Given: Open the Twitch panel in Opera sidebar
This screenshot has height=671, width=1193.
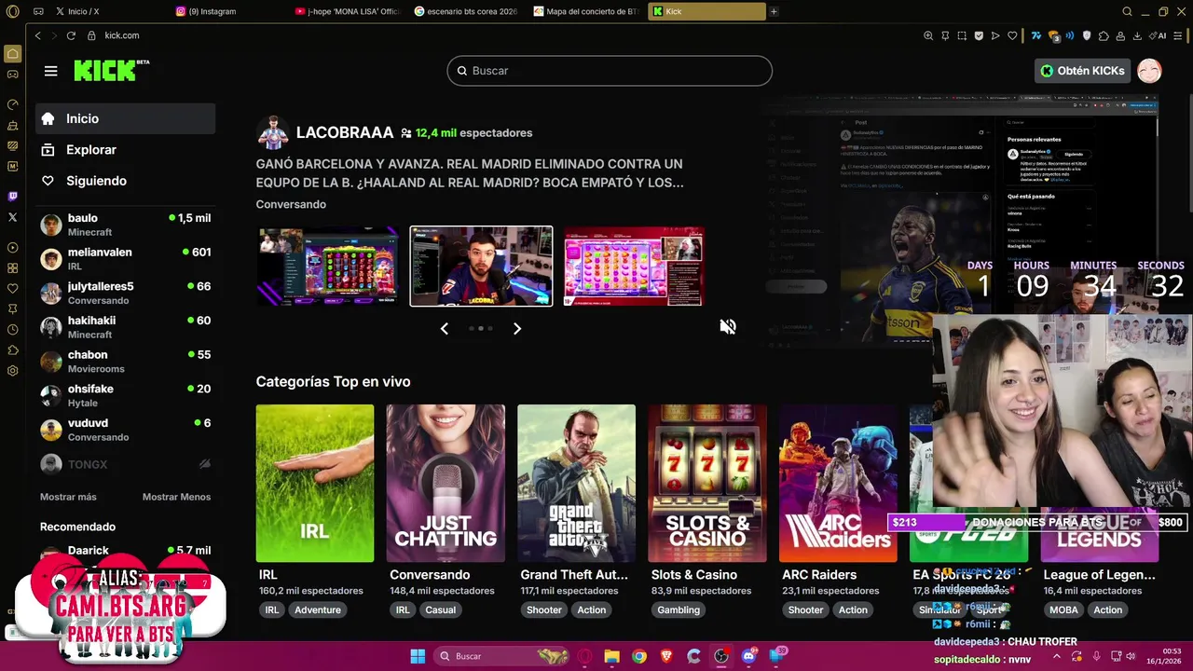Looking at the screenshot, I should pos(12,197).
